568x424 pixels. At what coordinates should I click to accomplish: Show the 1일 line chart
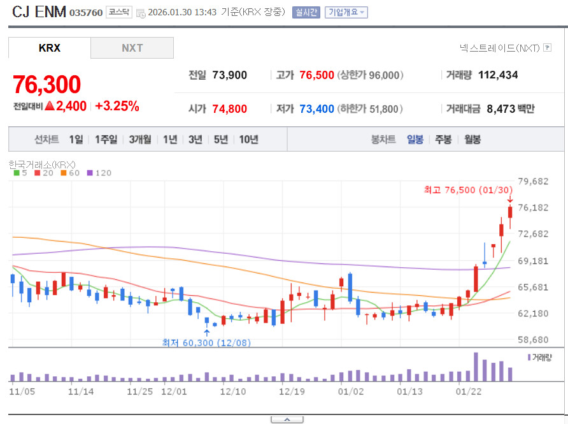[x=76, y=139]
